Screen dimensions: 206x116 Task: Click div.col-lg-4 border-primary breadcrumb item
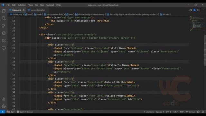[133, 14]
